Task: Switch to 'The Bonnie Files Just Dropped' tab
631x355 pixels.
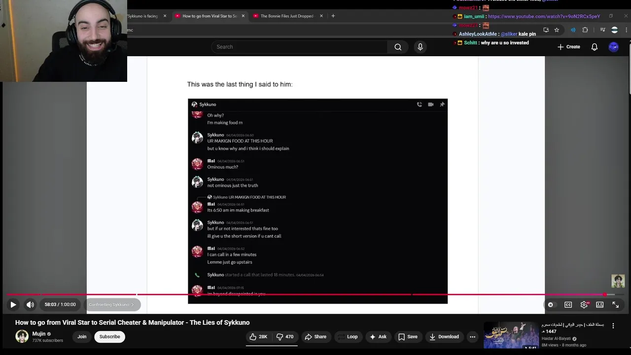Action: (x=287, y=16)
